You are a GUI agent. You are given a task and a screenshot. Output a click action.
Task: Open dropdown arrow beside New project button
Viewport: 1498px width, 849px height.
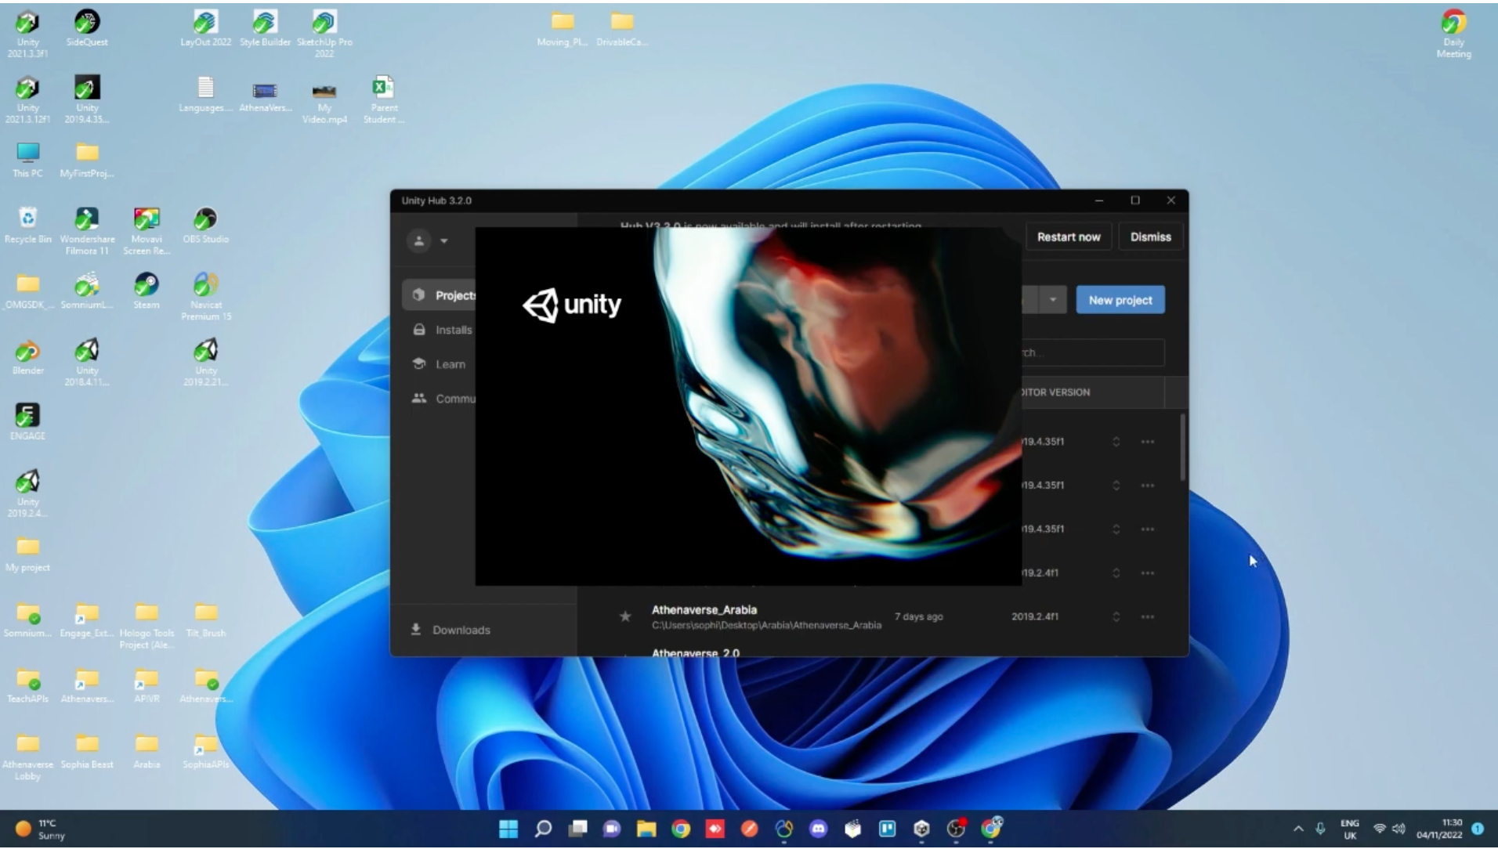[1053, 300]
